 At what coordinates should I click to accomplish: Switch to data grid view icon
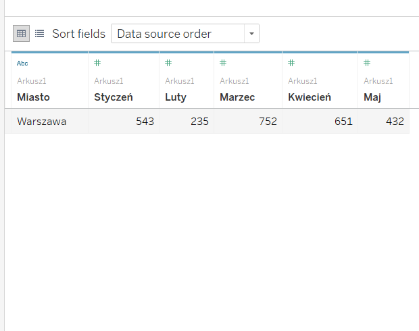click(22, 33)
